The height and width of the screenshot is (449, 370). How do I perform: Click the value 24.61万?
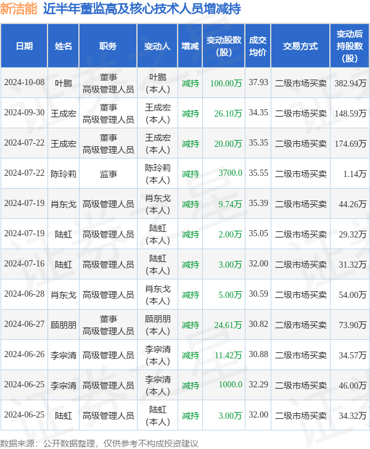click(x=228, y=325)
